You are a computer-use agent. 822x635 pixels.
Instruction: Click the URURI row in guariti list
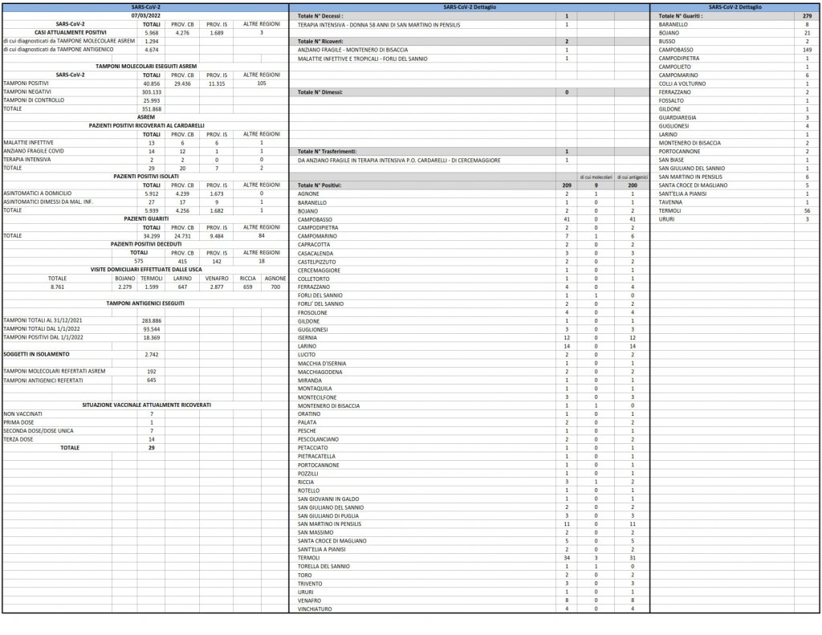tap(735, 219)
